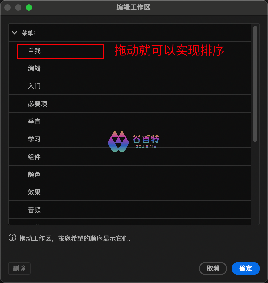Select the 组件 workspace item
Viewport: 268px width, 283px height.
(x=130, y=157)
